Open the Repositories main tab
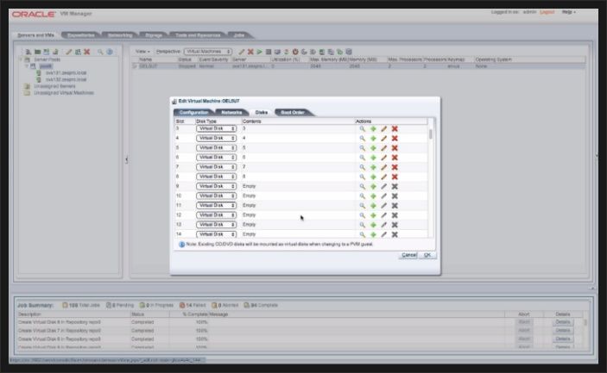 (x=80, y=35)
